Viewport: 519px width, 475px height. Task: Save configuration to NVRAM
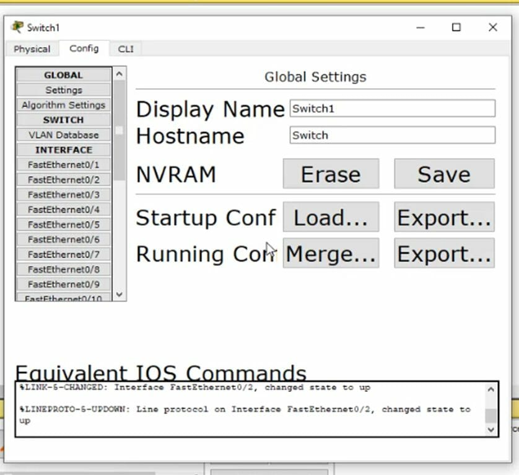(x=443, y=174)
